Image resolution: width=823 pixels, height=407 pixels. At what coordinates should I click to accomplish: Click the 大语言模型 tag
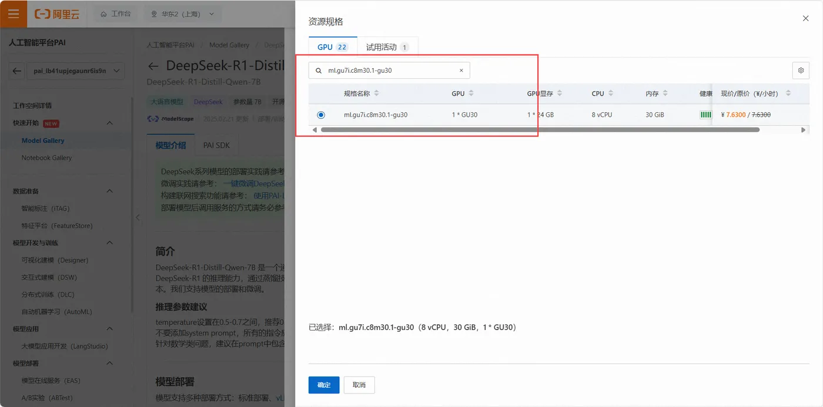click(x=167, y=102)
